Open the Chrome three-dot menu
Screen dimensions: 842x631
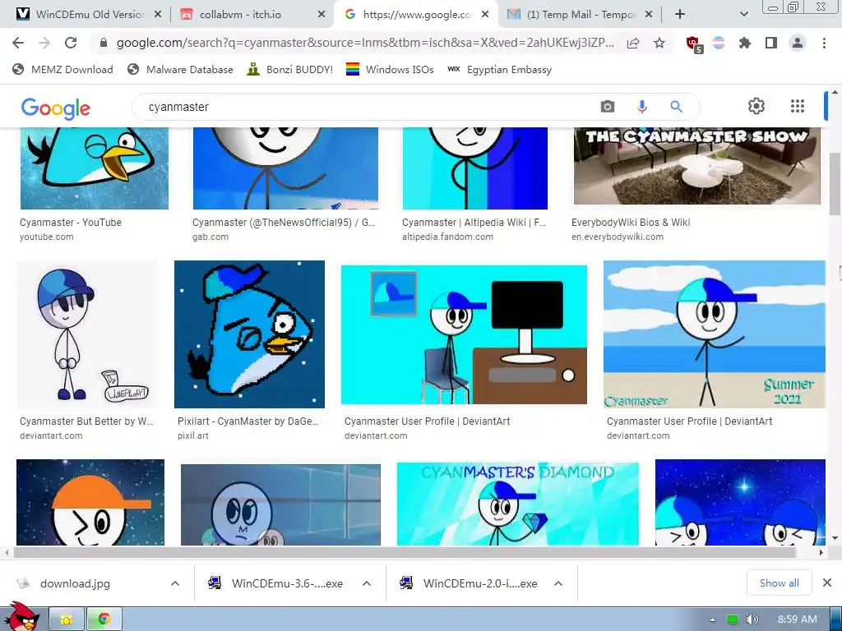(824, 43)
